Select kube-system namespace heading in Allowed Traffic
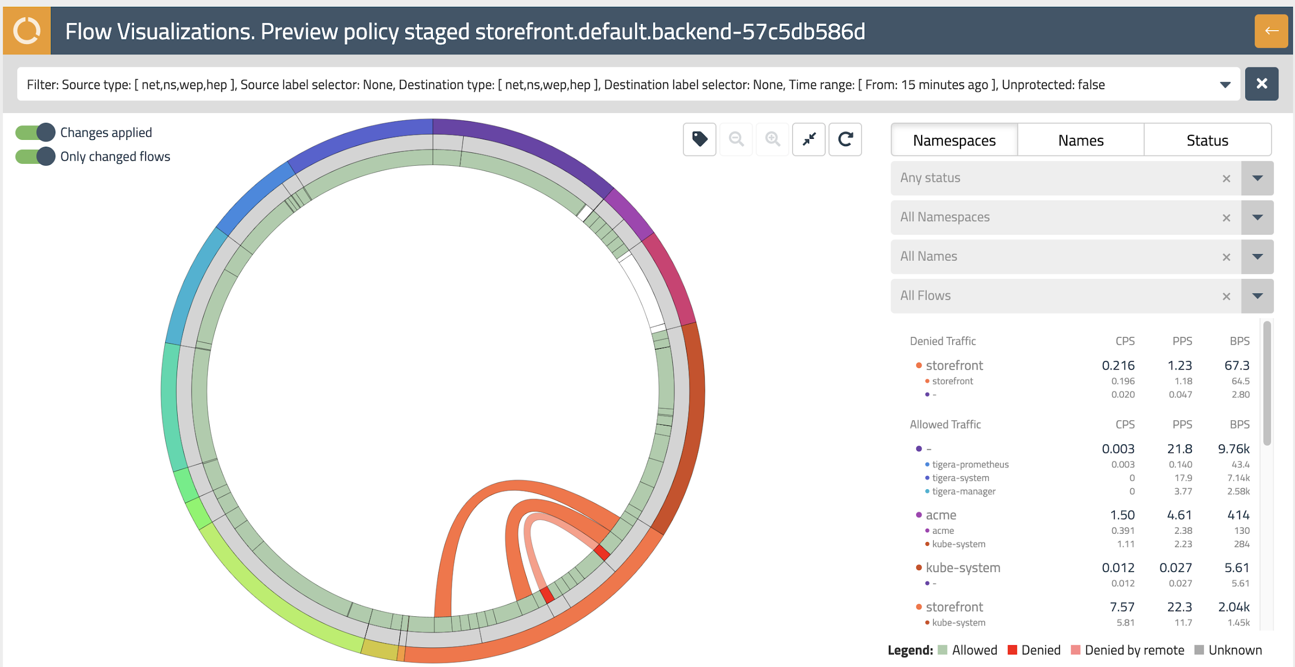This screenshot has width=1295, height=667. (962, 567)
